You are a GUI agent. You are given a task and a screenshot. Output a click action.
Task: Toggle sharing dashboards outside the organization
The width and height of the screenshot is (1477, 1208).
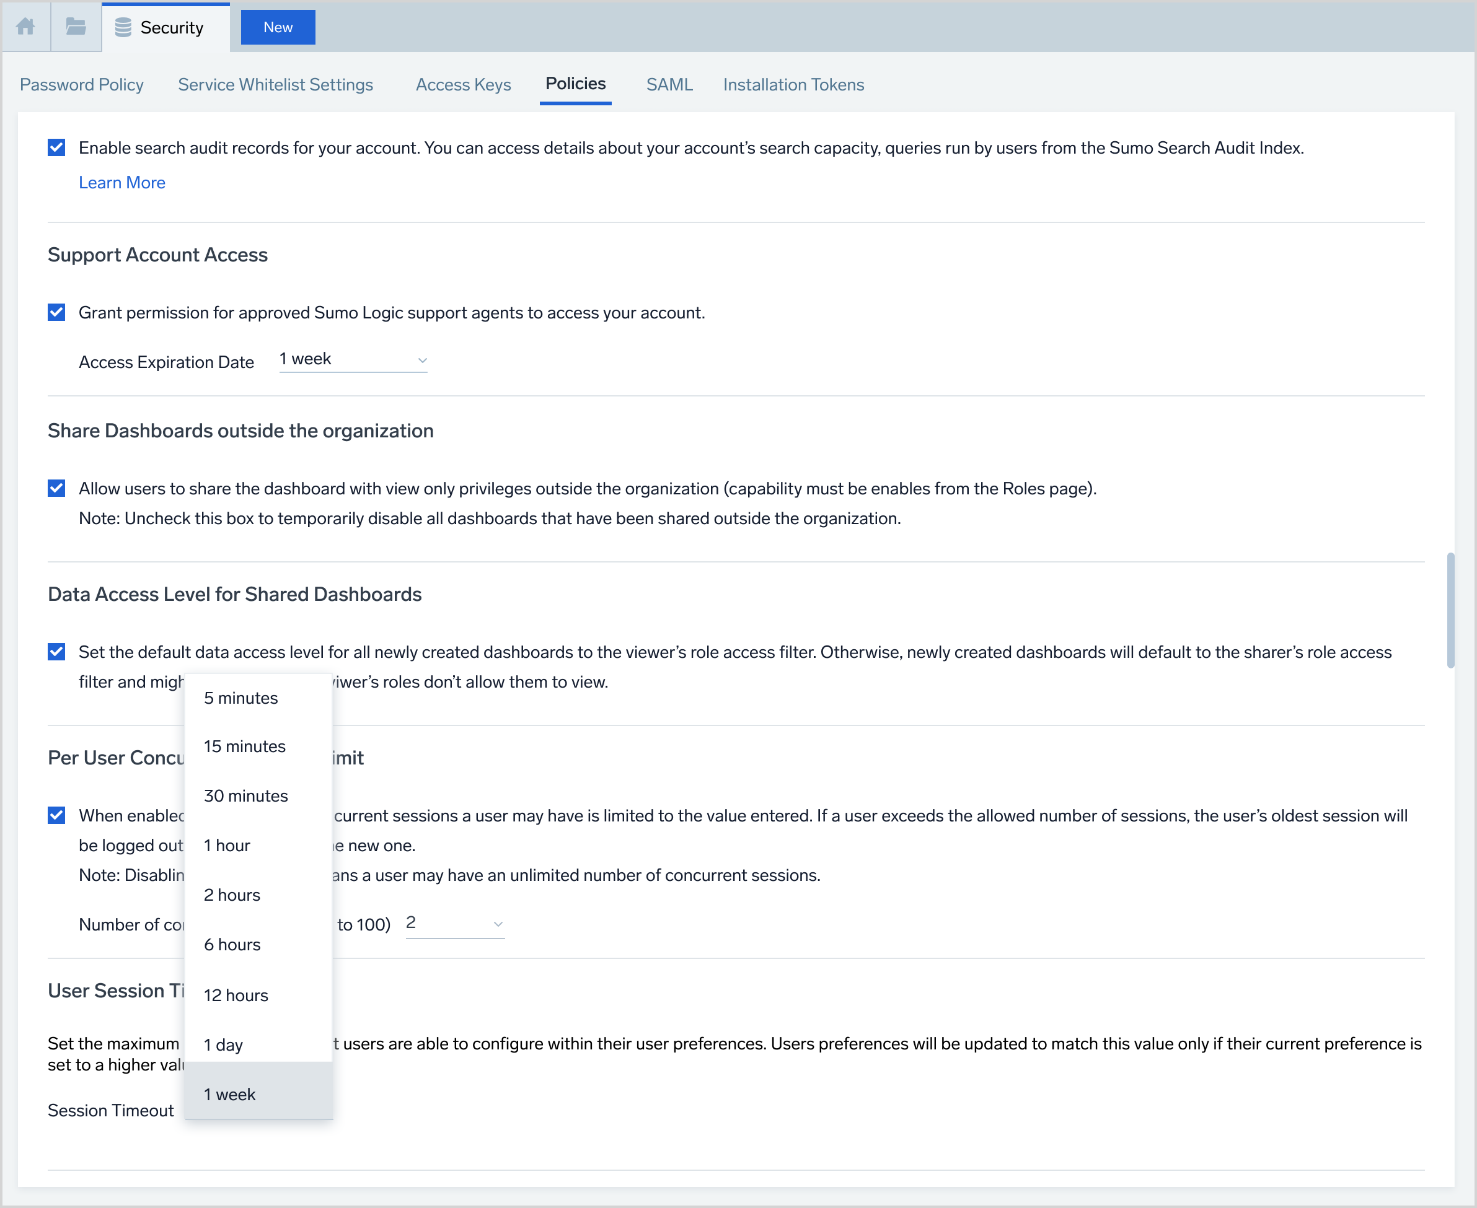56,488
